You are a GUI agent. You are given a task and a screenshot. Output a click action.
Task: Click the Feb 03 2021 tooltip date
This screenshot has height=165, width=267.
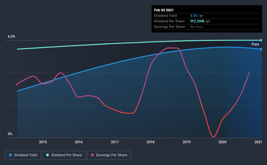coord(164,10)
